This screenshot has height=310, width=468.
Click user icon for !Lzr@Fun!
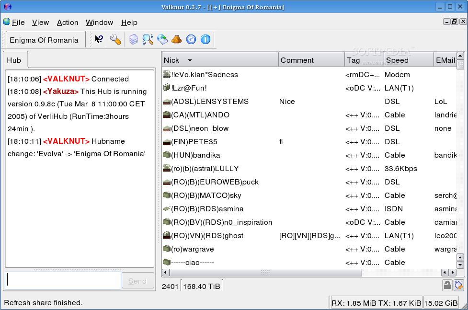167,88
